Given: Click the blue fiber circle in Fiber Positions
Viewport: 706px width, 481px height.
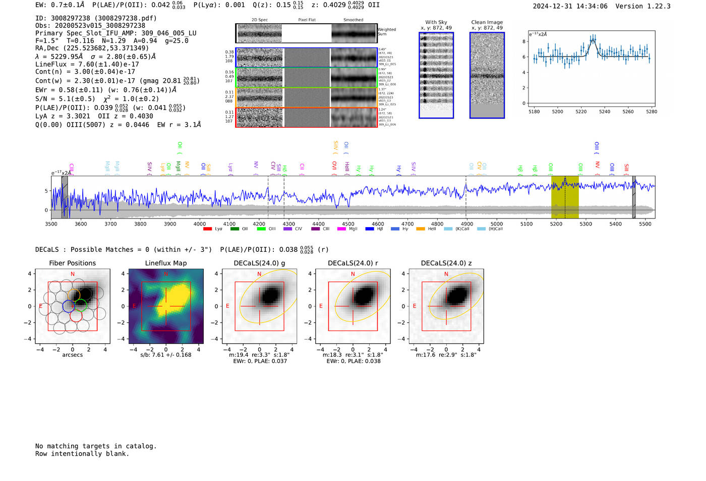Looking at the screenshot, I should click(69, 306).
